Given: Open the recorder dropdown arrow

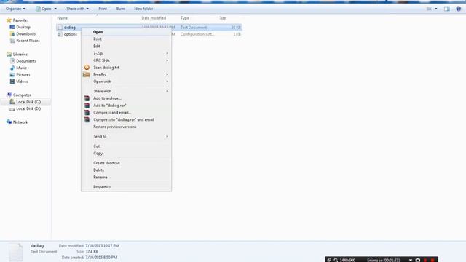Looking at the screenshot, I should (x=411, y=260).
